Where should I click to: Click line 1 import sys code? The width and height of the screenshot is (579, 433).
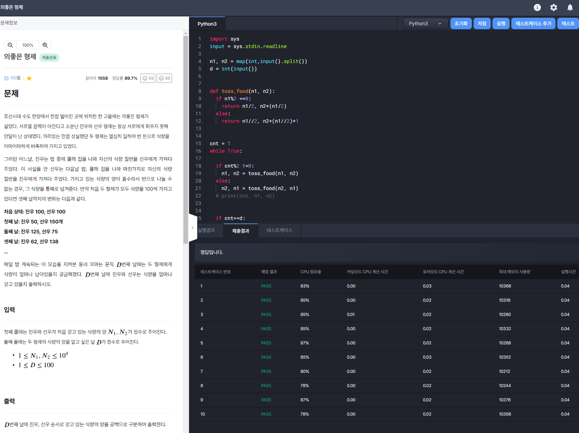[x=224, y=39]
